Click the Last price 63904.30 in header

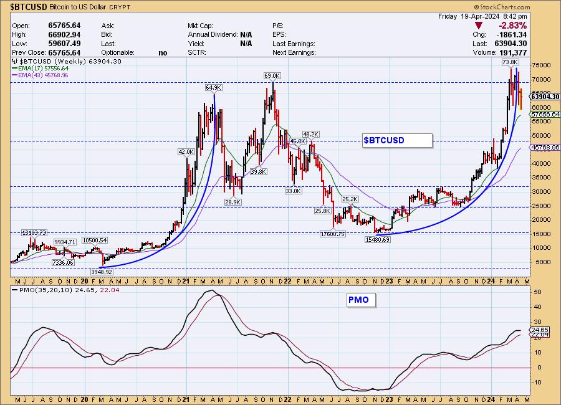(512, 44)
